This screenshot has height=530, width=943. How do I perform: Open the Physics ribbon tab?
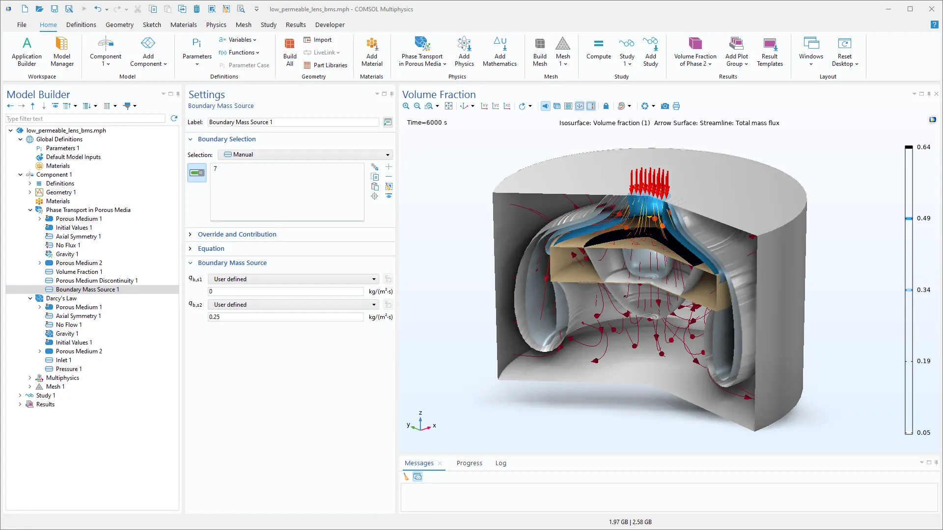[x=216, y=25]
